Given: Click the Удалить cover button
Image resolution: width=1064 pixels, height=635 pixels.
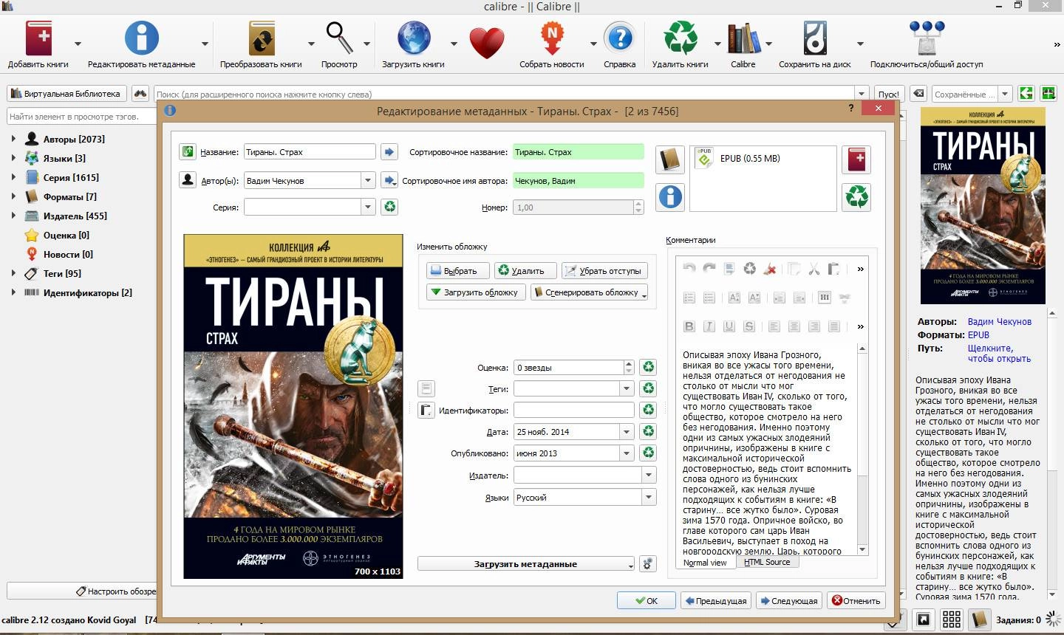Looking at the screenshot, I should pos(525,271).
